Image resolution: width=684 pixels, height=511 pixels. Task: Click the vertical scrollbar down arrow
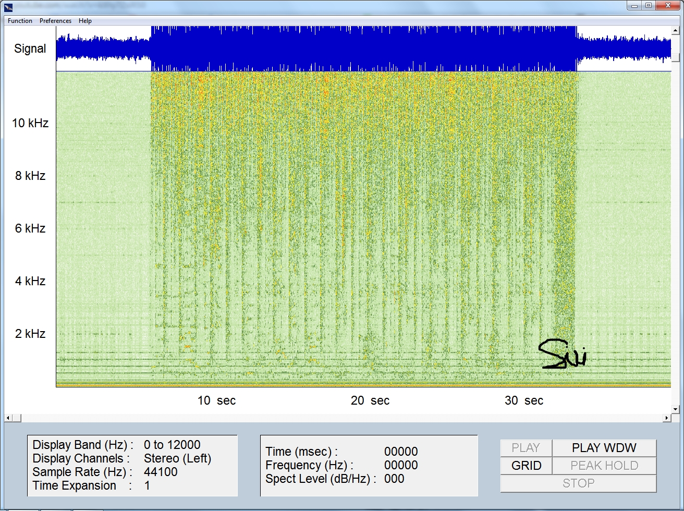coord(675,409)
